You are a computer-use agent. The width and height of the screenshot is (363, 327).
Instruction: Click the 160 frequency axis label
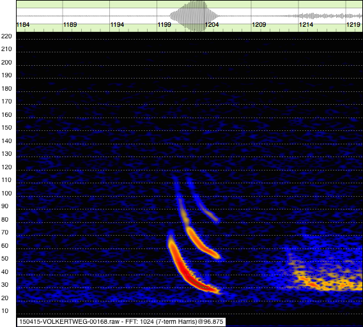point(6,114)
